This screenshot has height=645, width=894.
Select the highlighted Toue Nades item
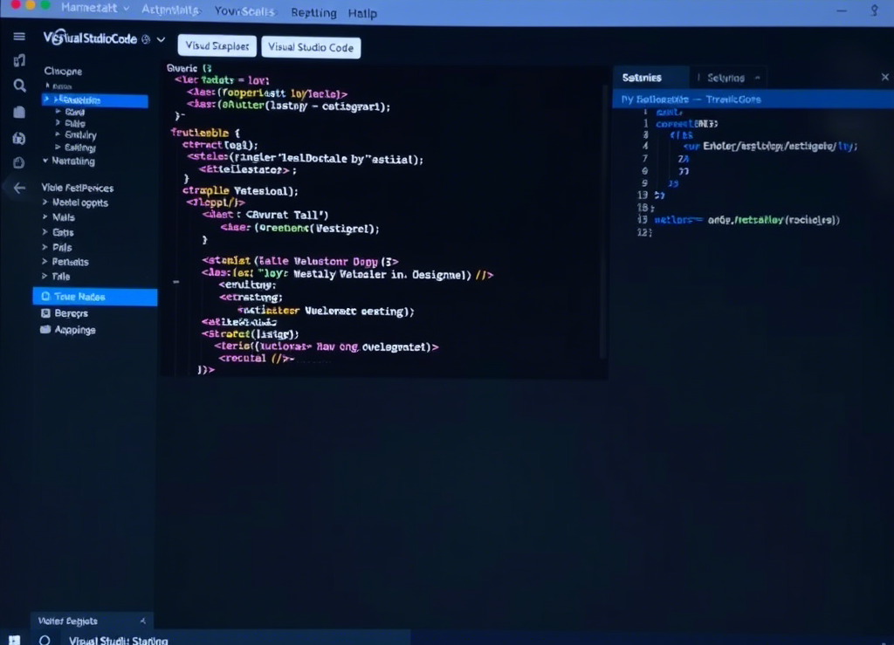[94, 297]
